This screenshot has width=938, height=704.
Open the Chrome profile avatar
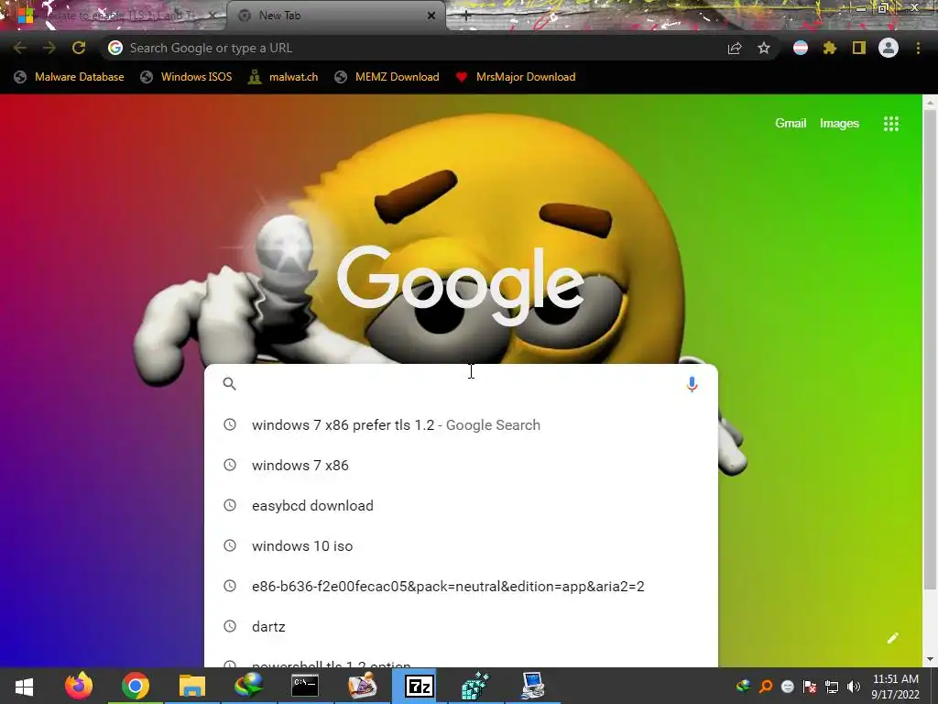point(889,48)
